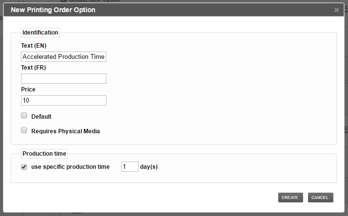Click the New Printing Order Option title
This screenshot has height=216, width=348.
tap(53, 10)
